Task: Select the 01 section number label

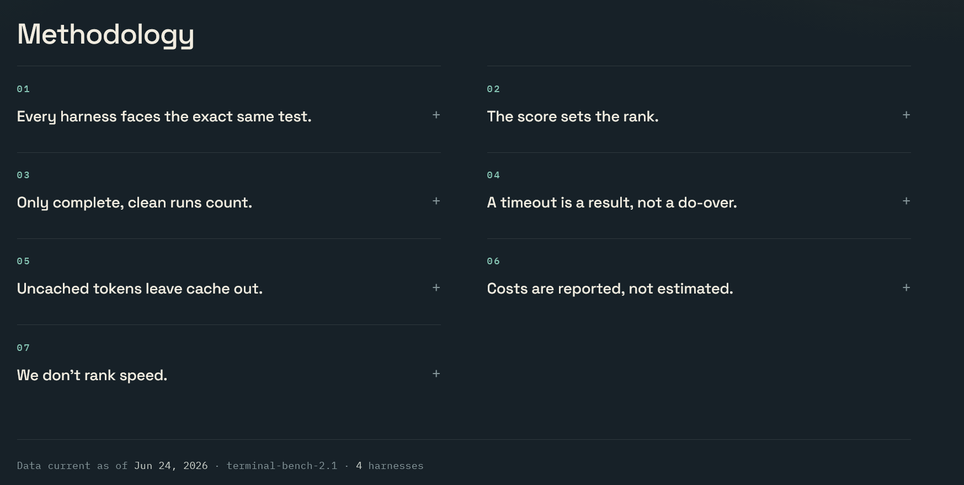Action: pos(23,89)
